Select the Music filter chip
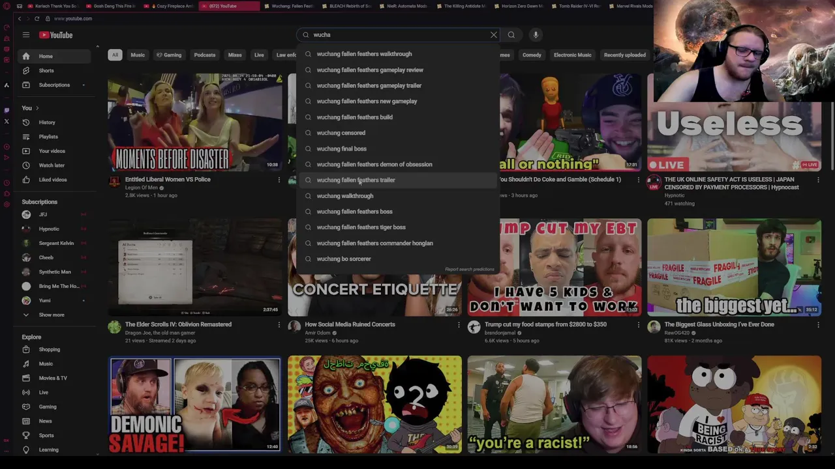The image size is (835, 469). [x=138, y=55]
